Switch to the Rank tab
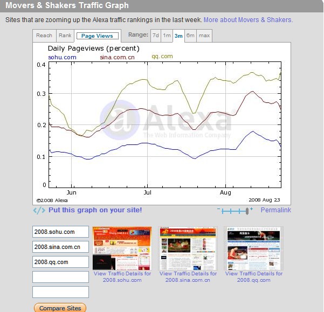Image resolution: width=324 pixels, height=312 pixels. coord(65,36)
